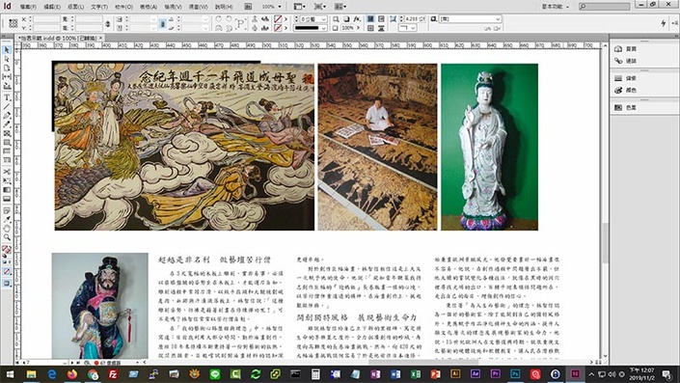The width and height of the screenshot is (680, 383).
Task: Select the Rectangle Frame tool
Action: 7,133
